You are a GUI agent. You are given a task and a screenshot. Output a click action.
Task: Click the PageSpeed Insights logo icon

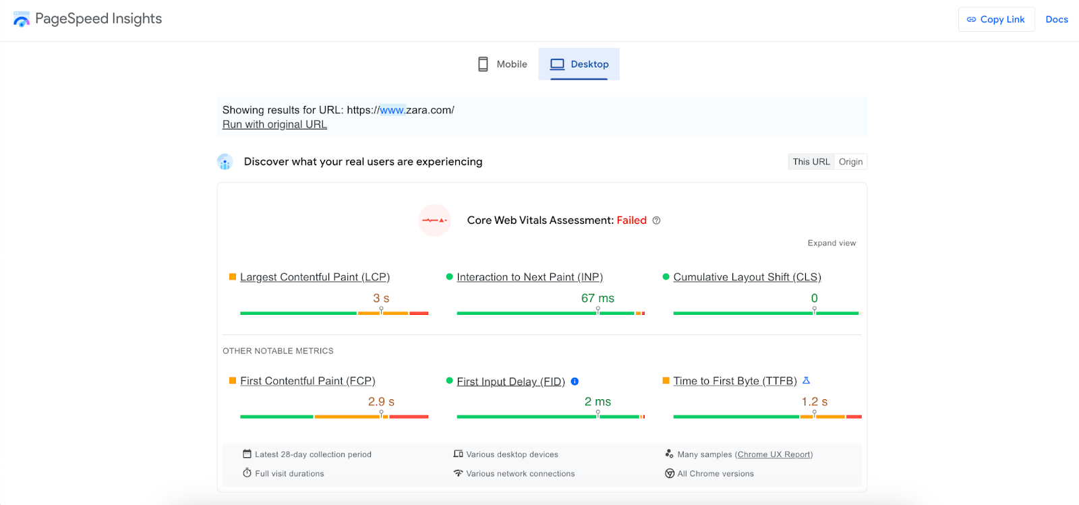click(x=22, y=19)
